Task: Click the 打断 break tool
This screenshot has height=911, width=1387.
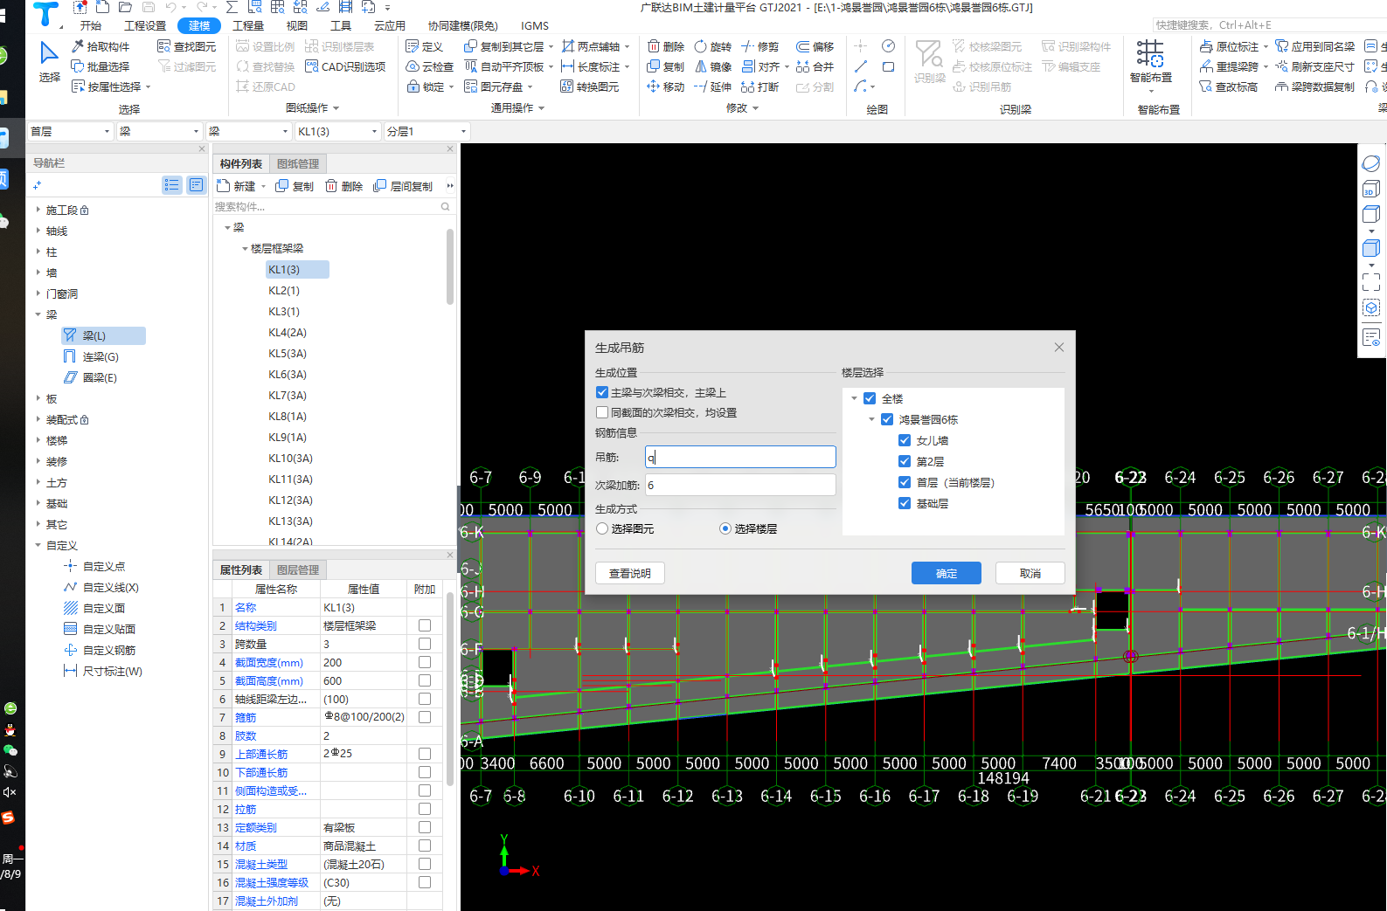Action: 759,86
